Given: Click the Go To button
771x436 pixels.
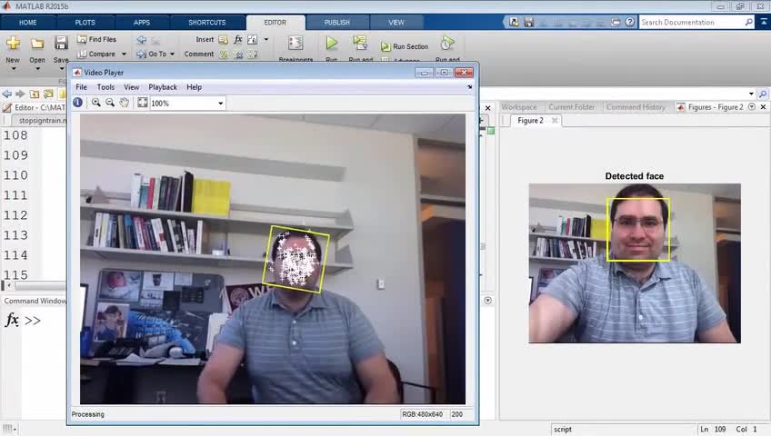Looking at the screenshot, I should (x=152, y=54).
